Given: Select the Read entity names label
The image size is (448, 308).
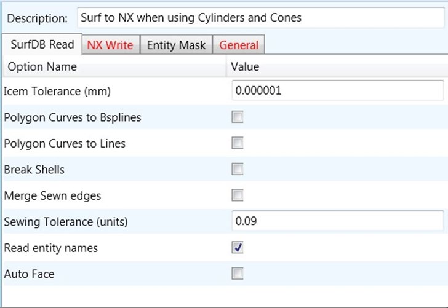Looking at the screenshot, I should click(51, 248).
